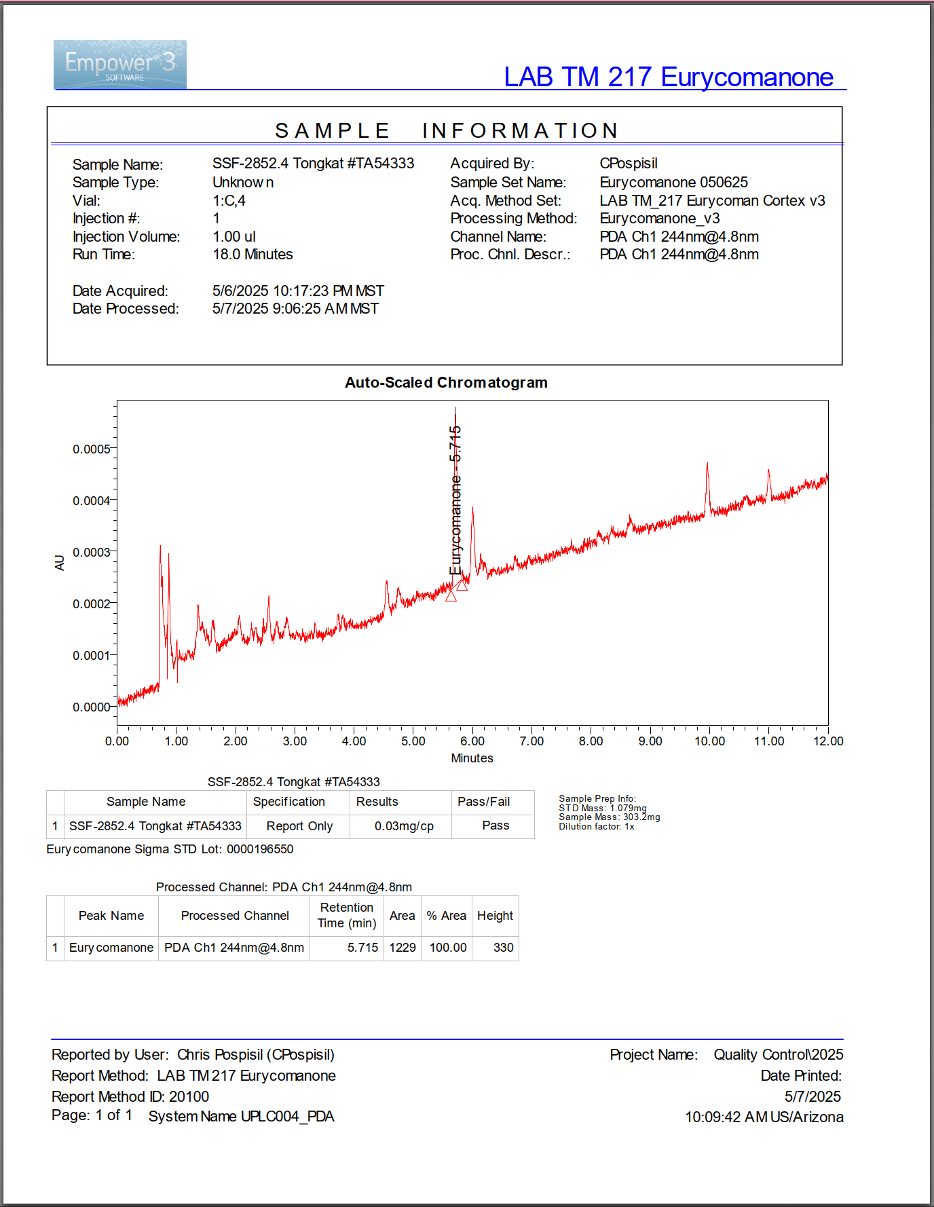
Task: Click the Empower 3 Software logo
Action: point(120,64)
